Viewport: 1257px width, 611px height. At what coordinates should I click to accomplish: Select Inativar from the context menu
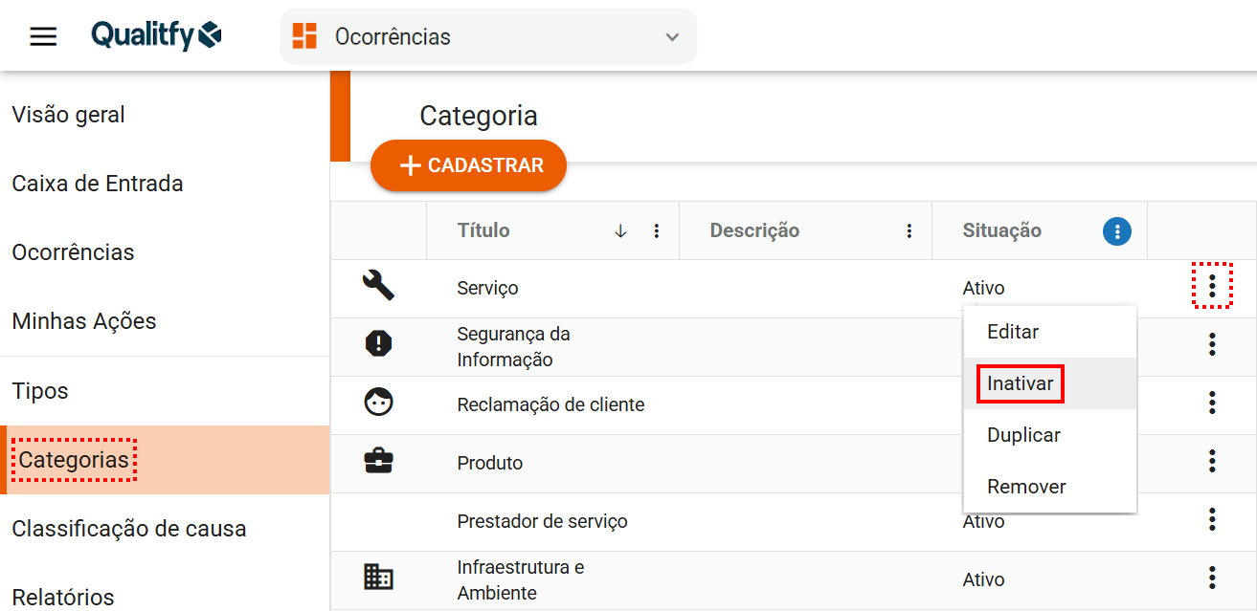click(1020, 383)
